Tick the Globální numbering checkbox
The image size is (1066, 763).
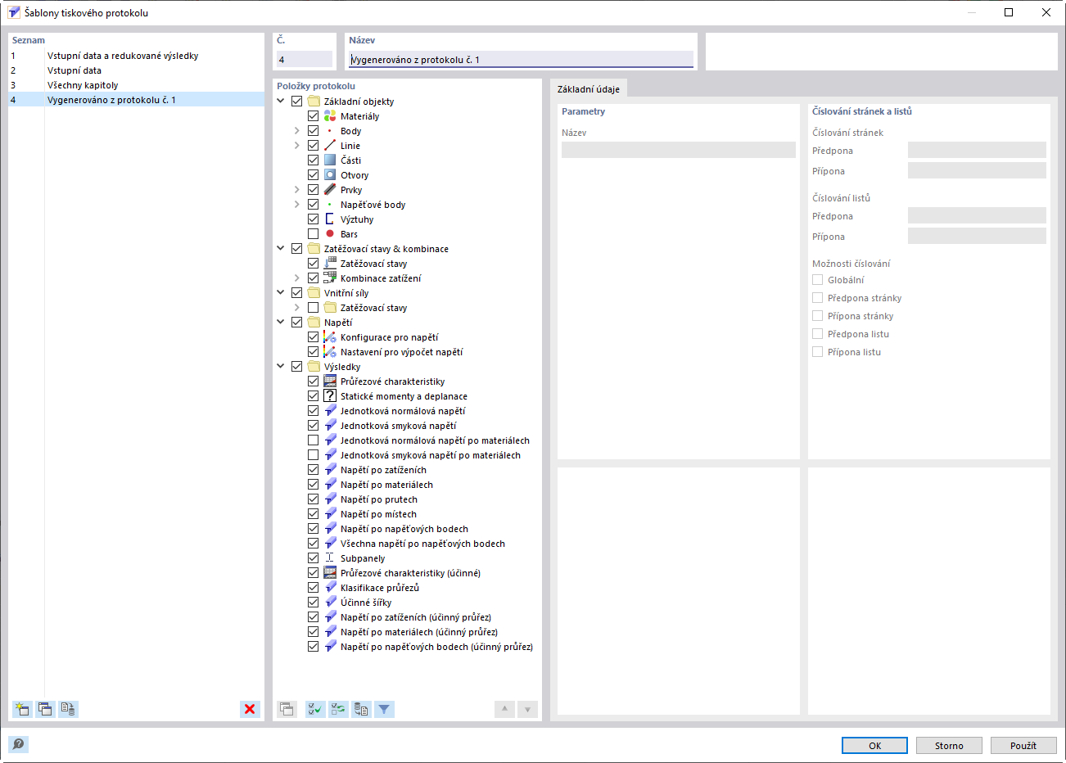pyautogui.click(x=817, y=280)
